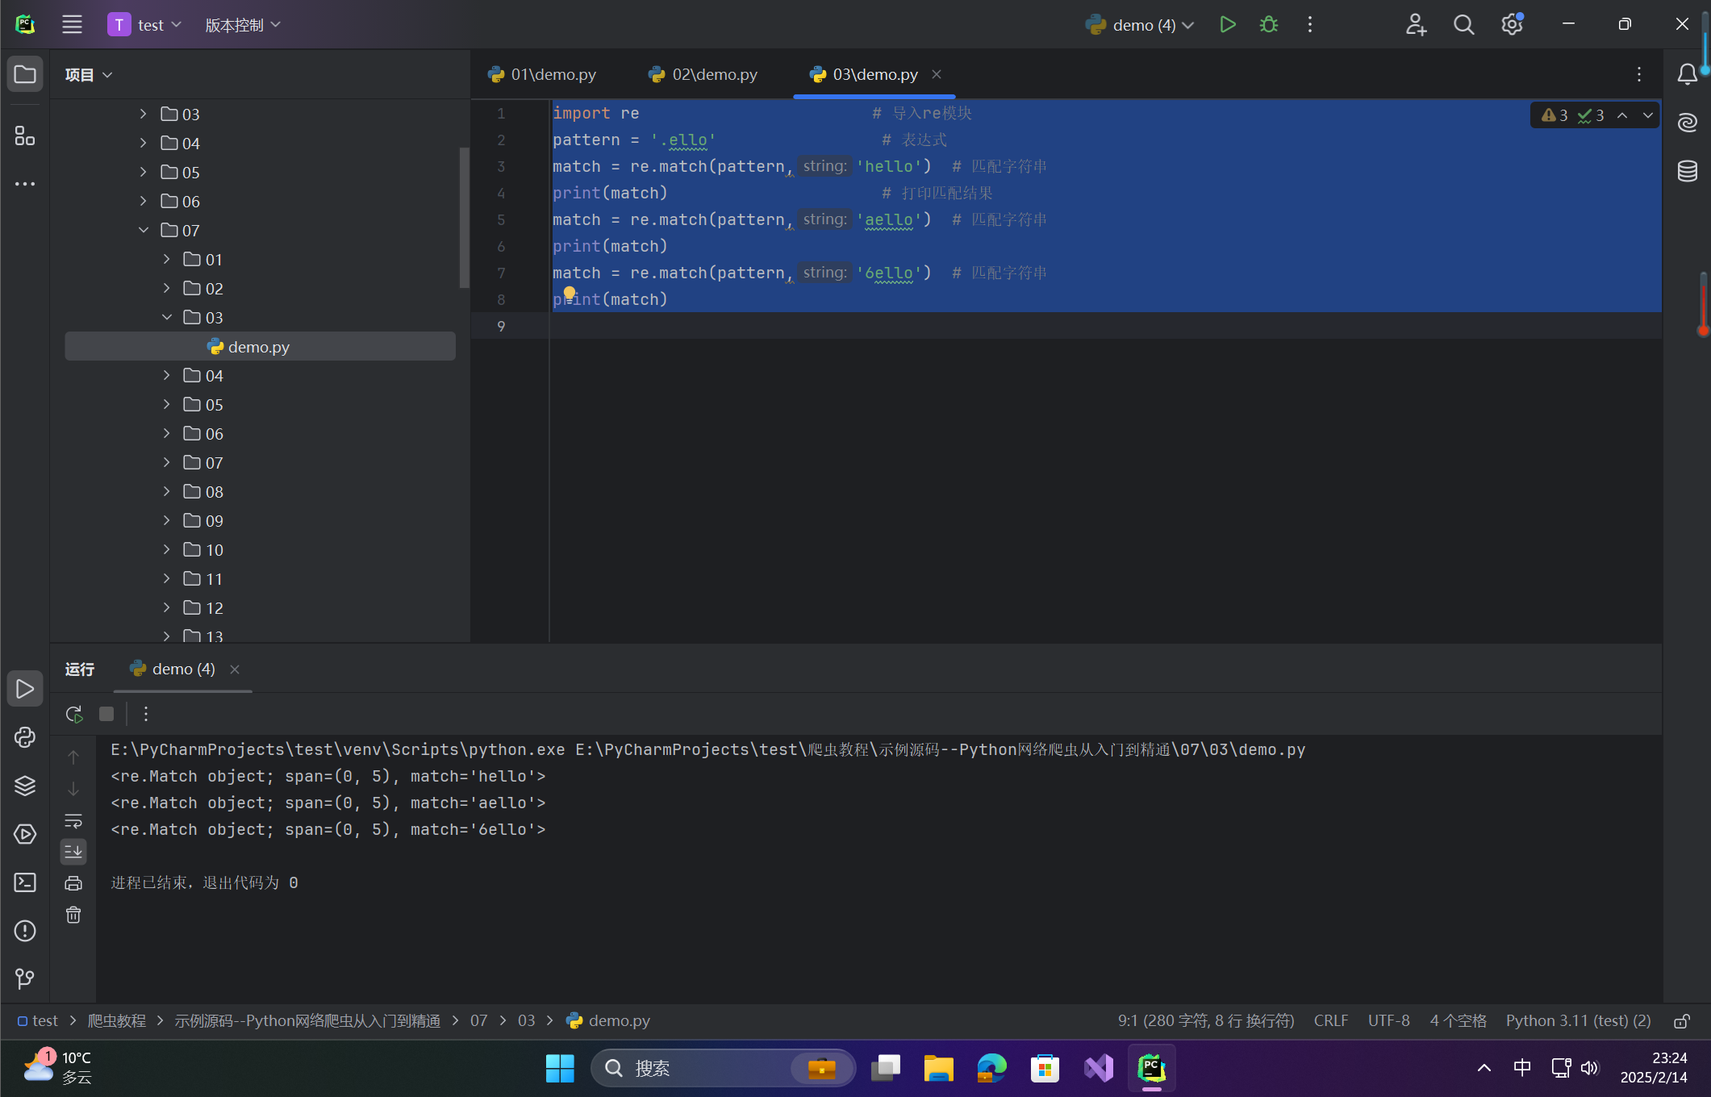Open the Python Packages layers icon
The width and height of the screenshot is (1711, 1097).
25,786
